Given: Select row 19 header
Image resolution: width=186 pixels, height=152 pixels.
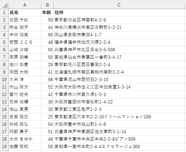Looking at the screenshot, I should pos(4,146).
